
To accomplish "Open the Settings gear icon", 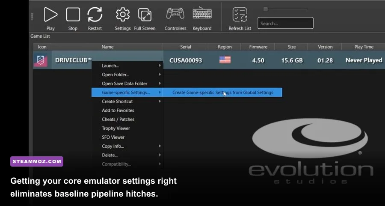I will point(123,15).
